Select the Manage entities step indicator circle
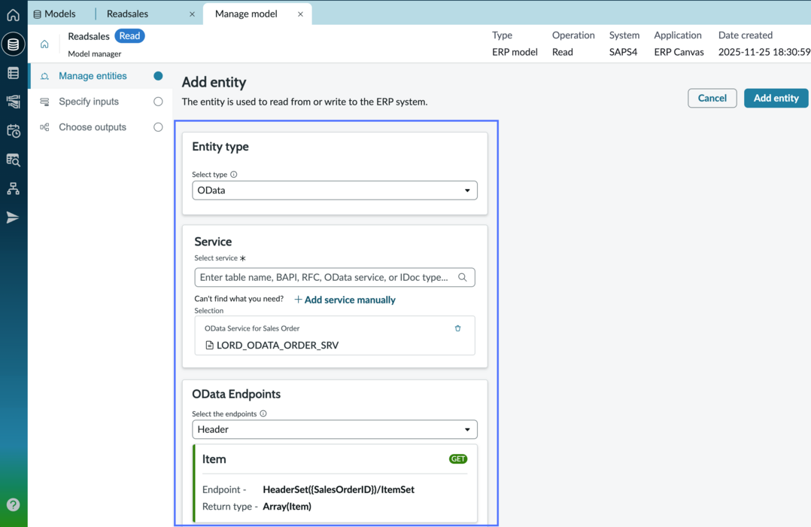 pyautogui.click(x=158, y=76)
